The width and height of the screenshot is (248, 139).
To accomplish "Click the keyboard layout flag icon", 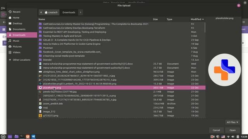I will point(223,137).
